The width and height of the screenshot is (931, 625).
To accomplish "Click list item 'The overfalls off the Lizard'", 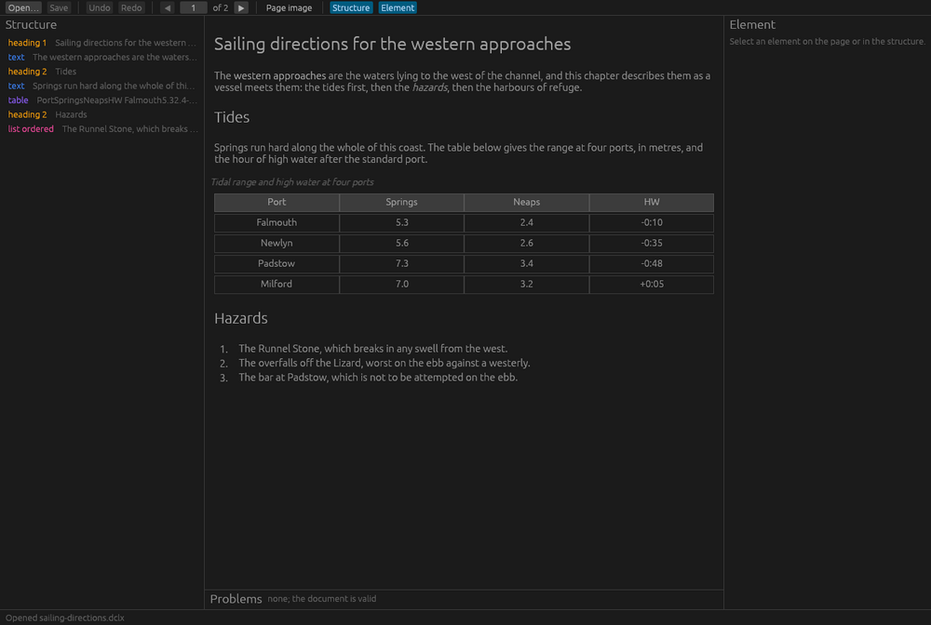I will [x=385, y=363].
